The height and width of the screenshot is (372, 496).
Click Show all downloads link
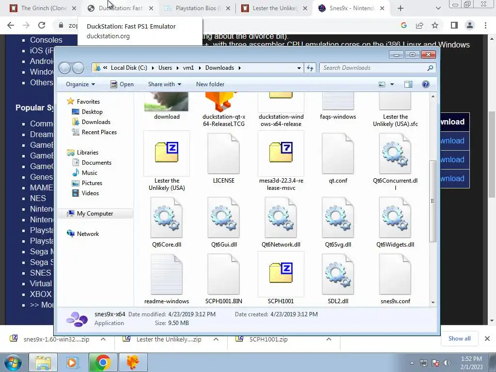coord(459,339)
